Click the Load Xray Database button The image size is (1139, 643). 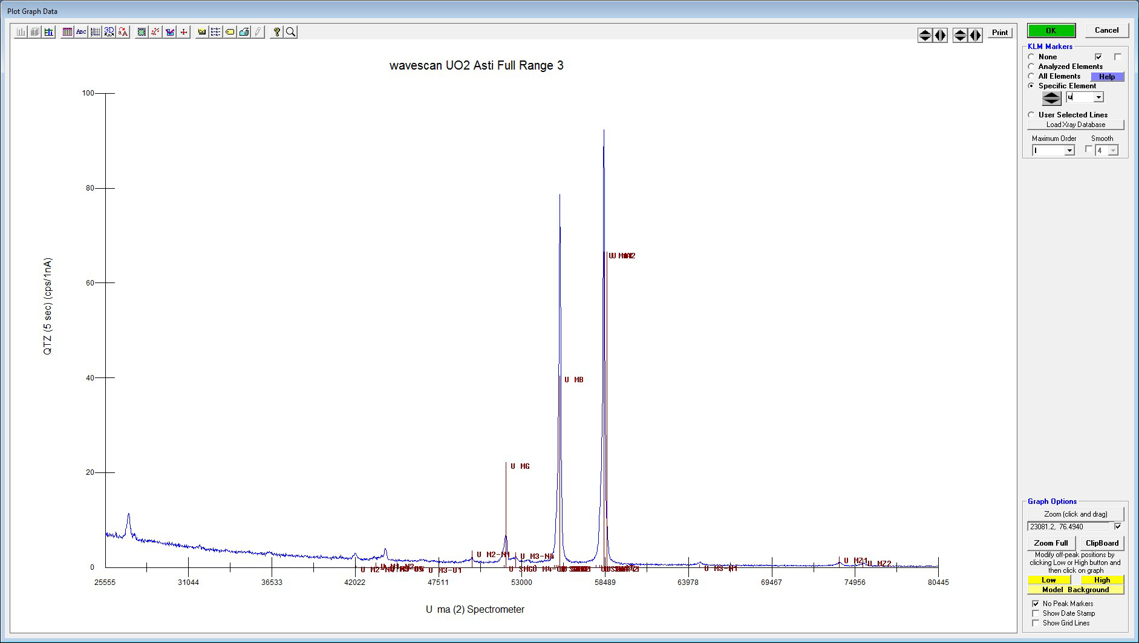point(1075,125)
